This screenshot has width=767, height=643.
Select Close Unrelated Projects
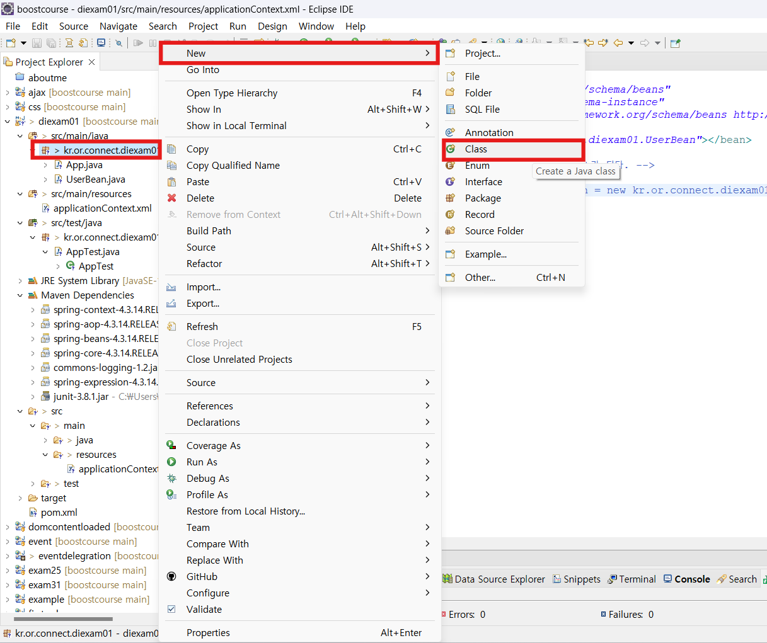(300, 360)
